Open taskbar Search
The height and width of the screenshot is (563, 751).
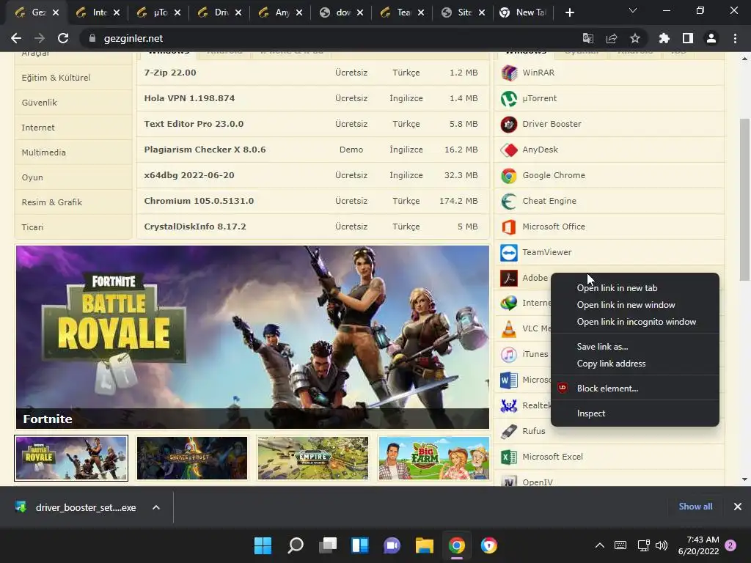pyautogui.click(x=296, y=545)
